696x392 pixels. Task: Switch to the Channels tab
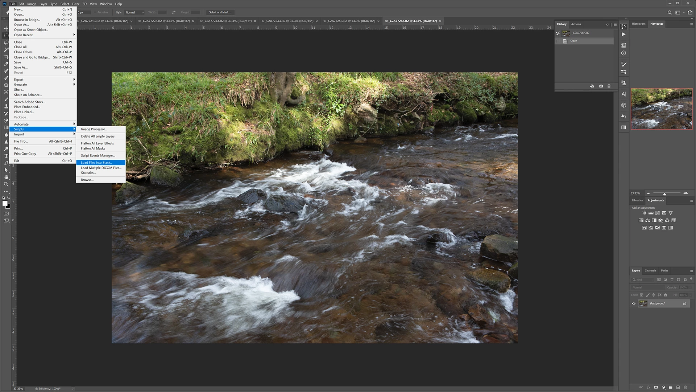coord(650,270)
